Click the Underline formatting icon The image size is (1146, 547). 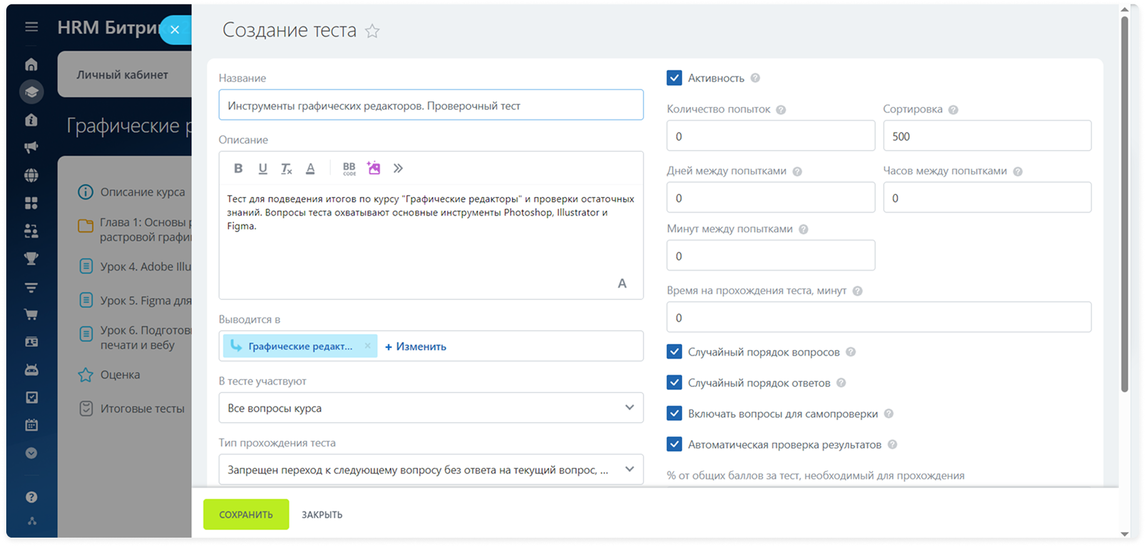coord(262,168)
